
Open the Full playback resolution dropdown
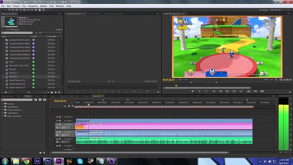coord(268,80)
